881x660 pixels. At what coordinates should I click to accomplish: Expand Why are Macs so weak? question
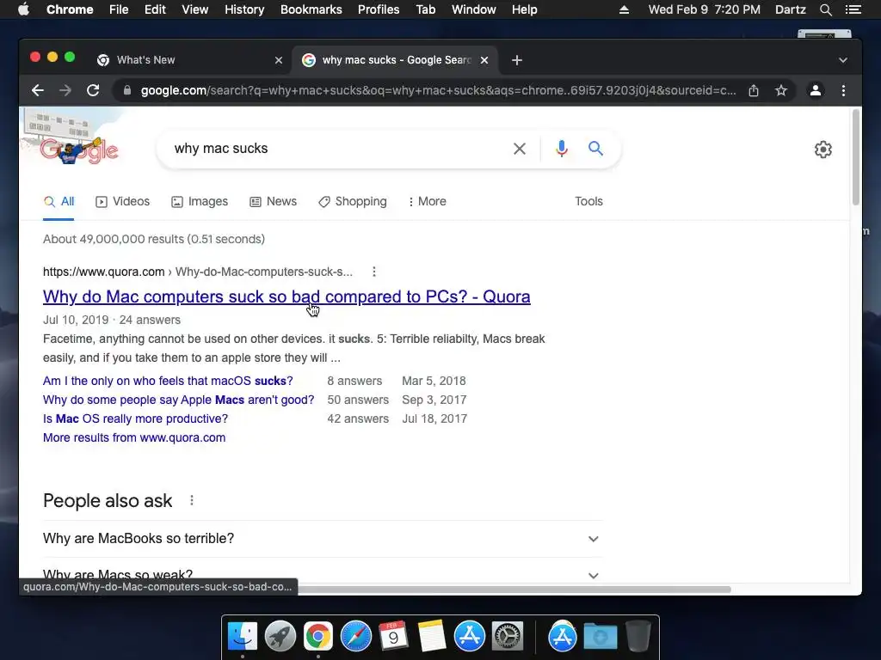click(323, 575)
